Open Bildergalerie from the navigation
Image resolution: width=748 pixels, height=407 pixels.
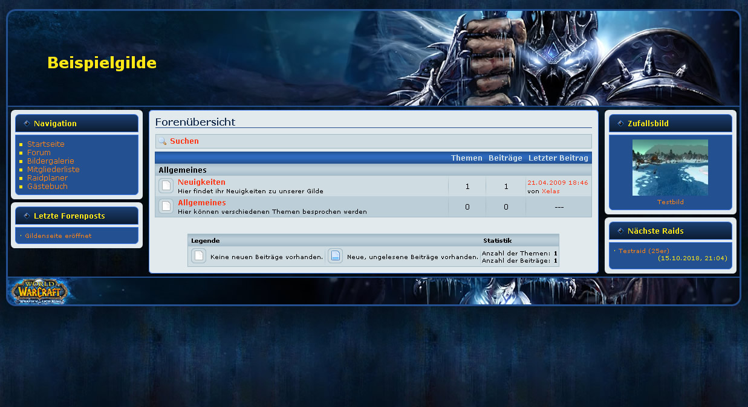click(x=51, y=161)
